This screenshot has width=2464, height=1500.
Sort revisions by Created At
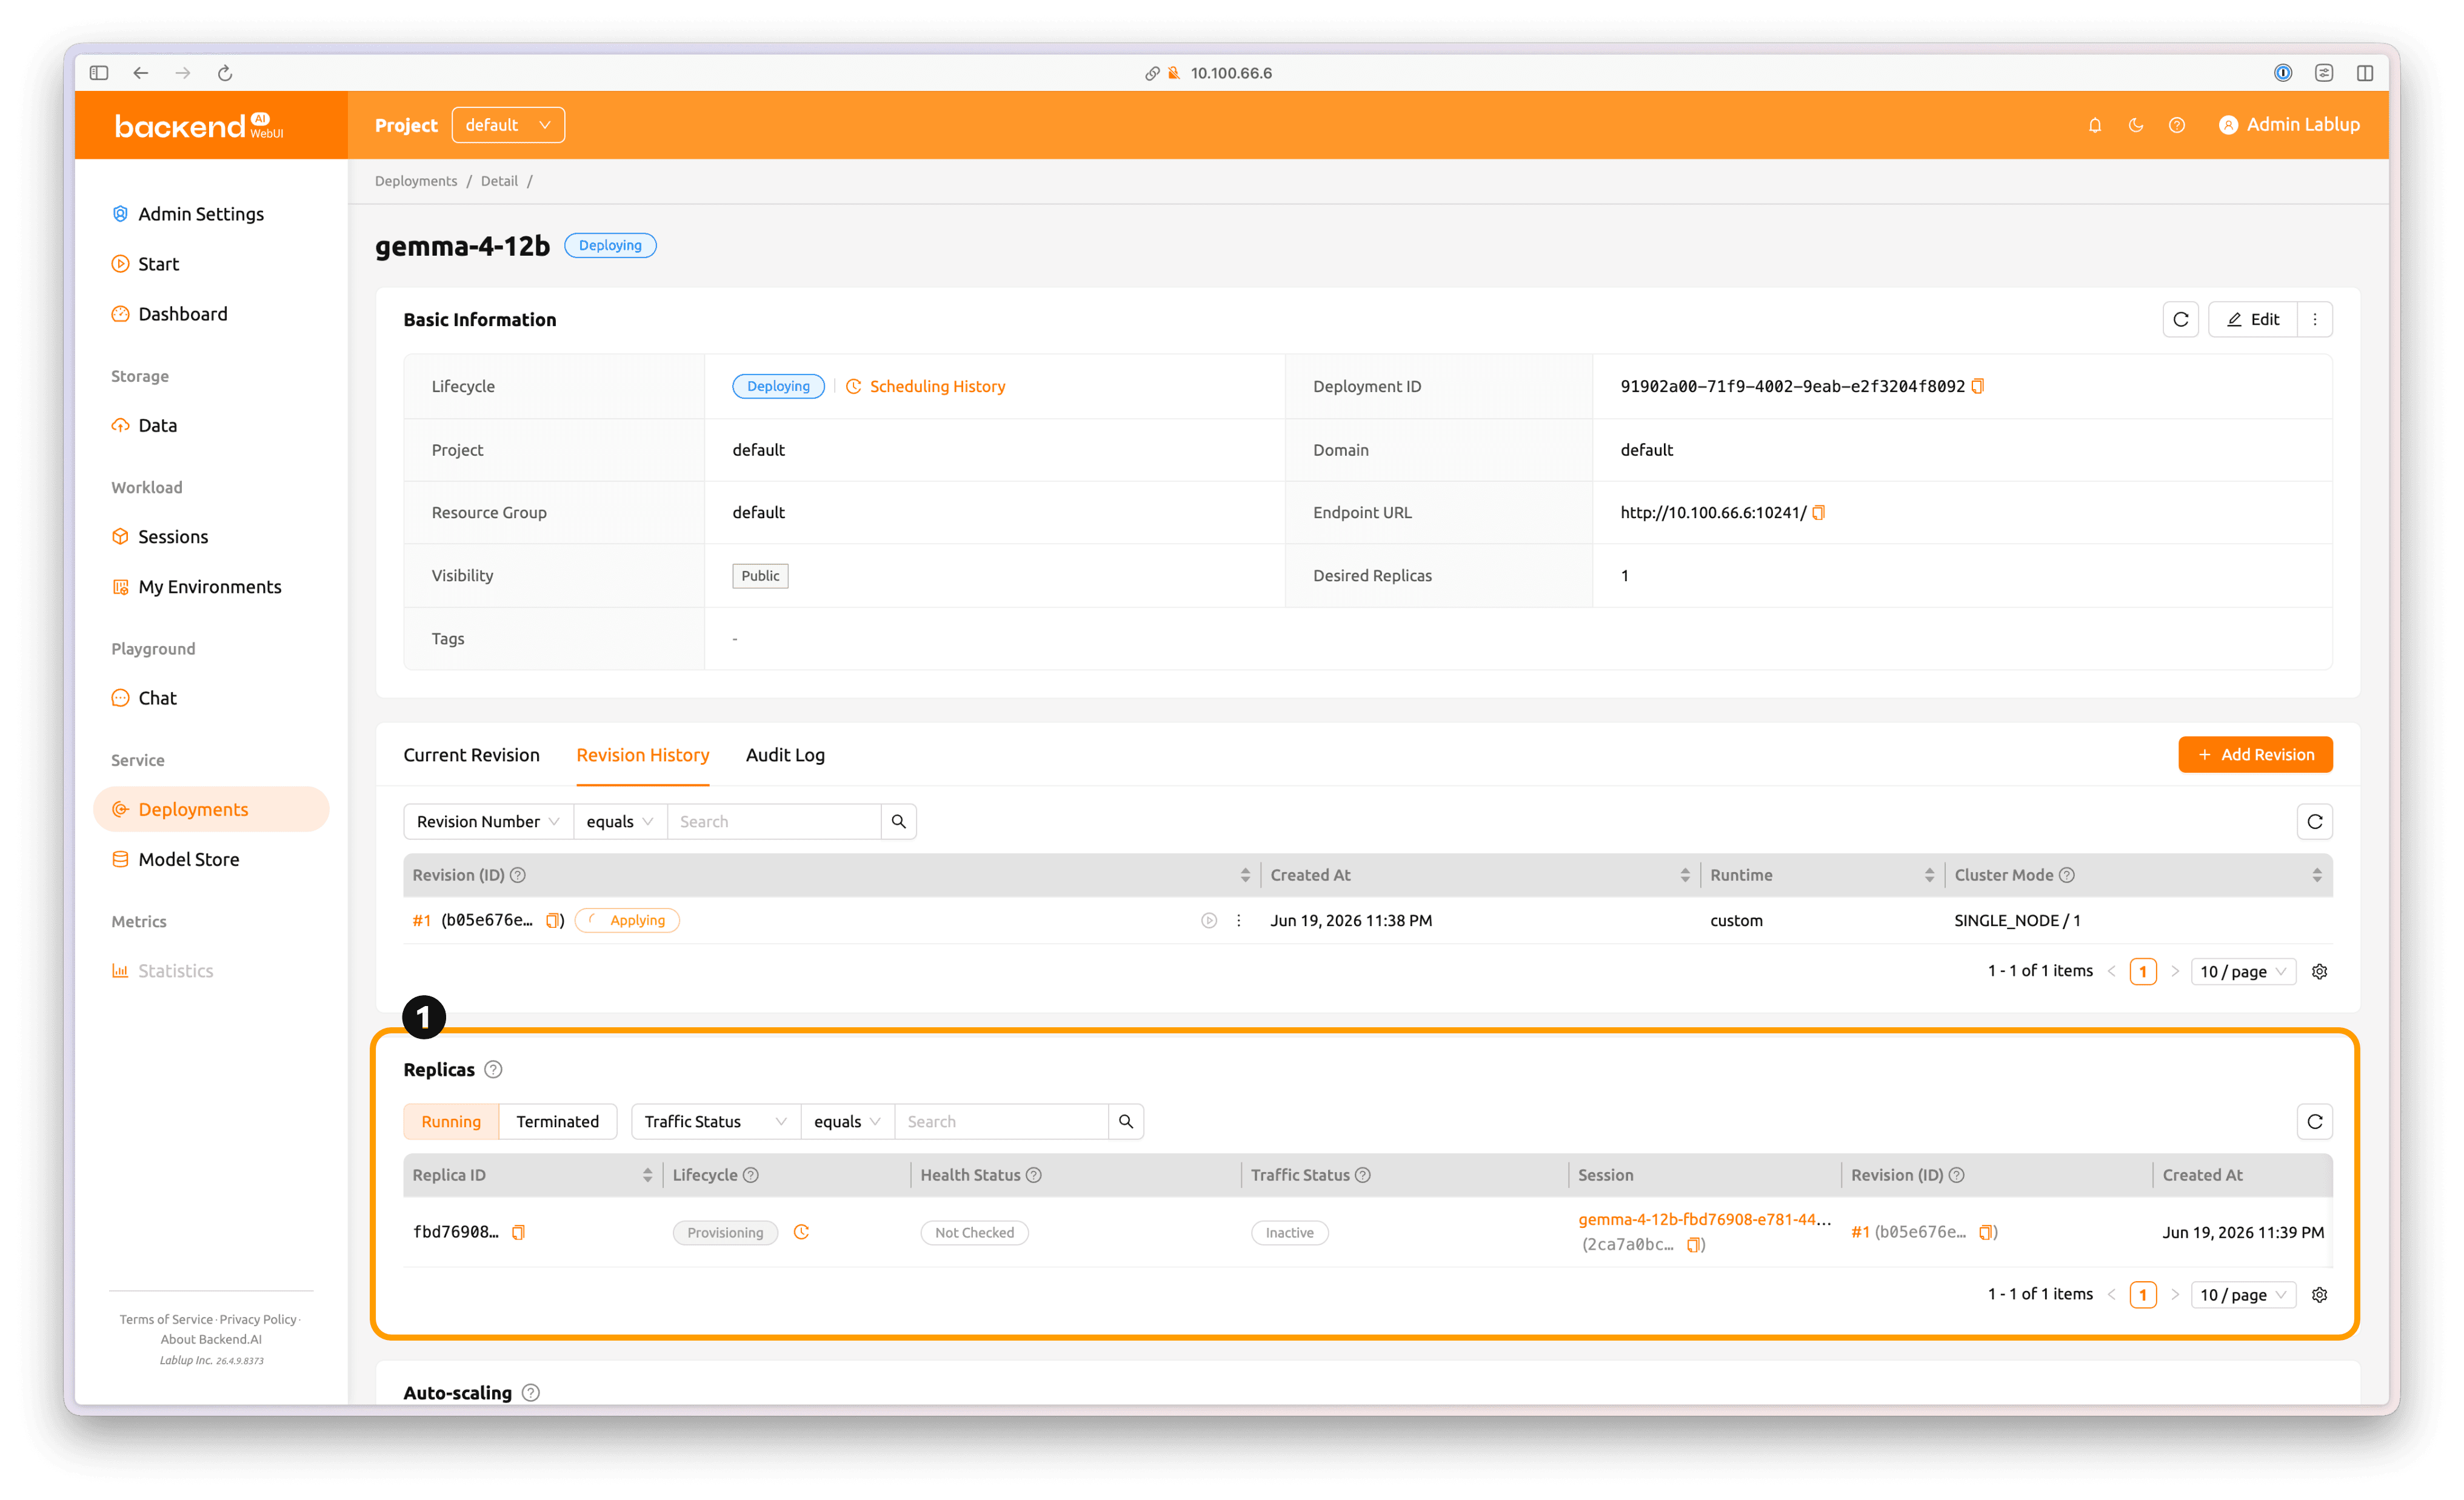[x=1685, y=876]
